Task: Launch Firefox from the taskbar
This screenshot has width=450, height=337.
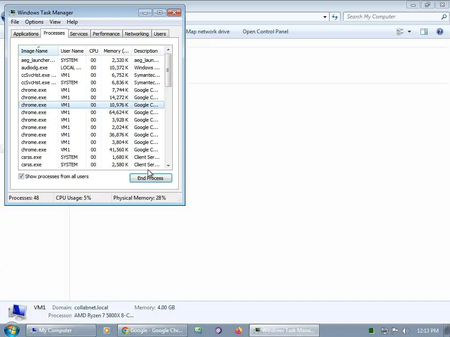Action: [x=239, y=330]
